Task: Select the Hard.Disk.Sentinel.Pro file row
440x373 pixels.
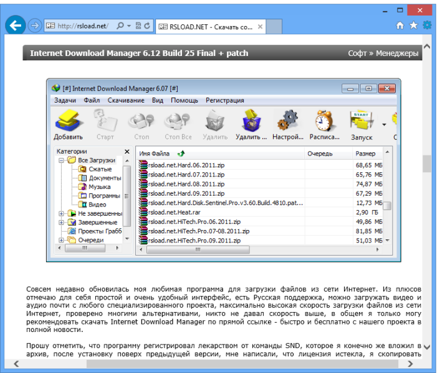Action: tap(261, 203)
